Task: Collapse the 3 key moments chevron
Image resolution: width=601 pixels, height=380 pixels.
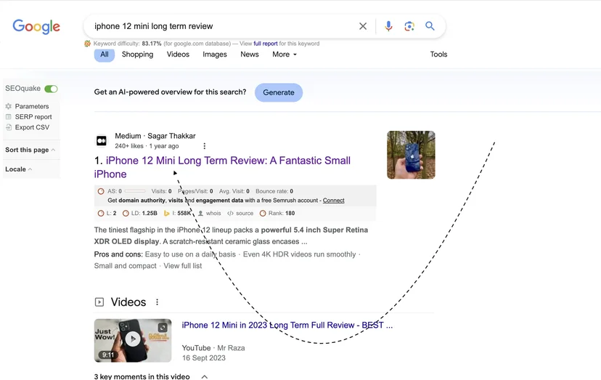Action: coord(205,376)
